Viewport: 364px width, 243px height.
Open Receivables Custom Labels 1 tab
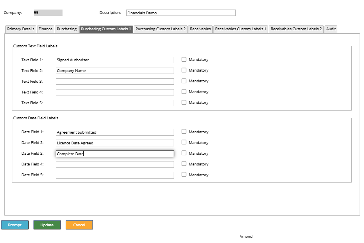[241, 29]
